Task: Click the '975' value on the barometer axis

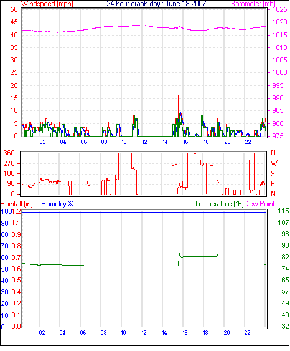Action: [x=278, y=136]
